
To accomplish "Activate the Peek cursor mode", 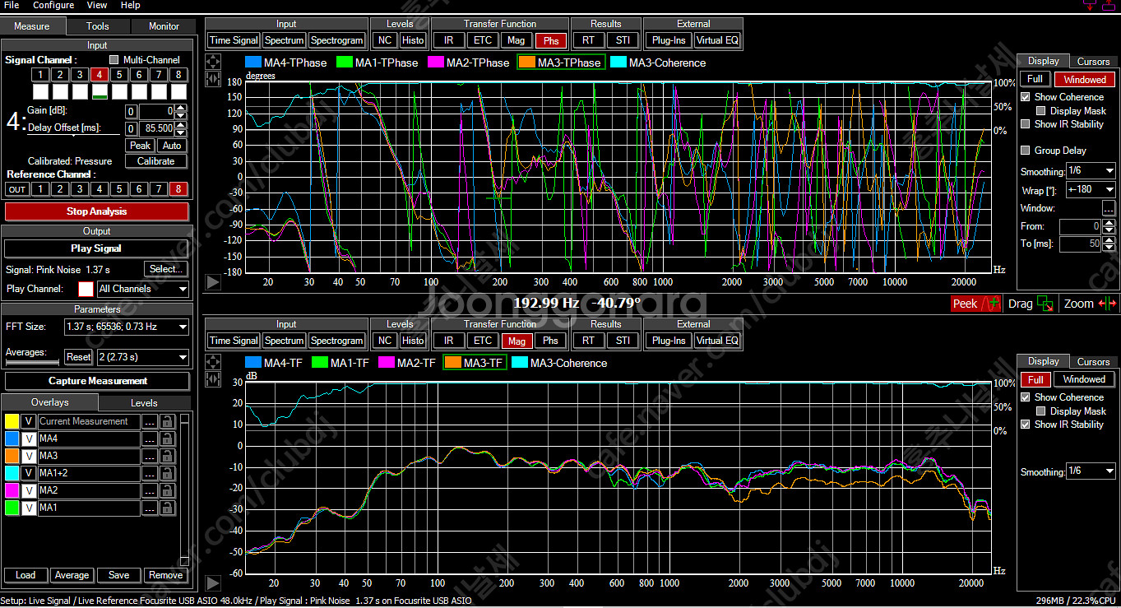I will pyautogui.click(x=975, y=304).
